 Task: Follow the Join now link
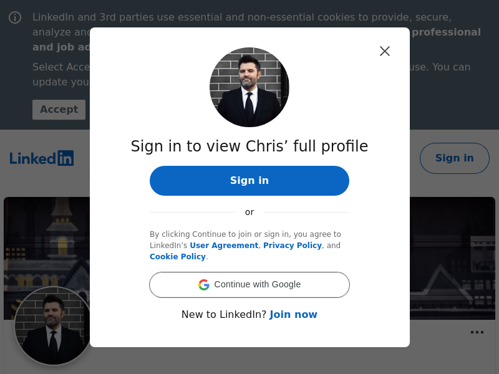point(293,315)
